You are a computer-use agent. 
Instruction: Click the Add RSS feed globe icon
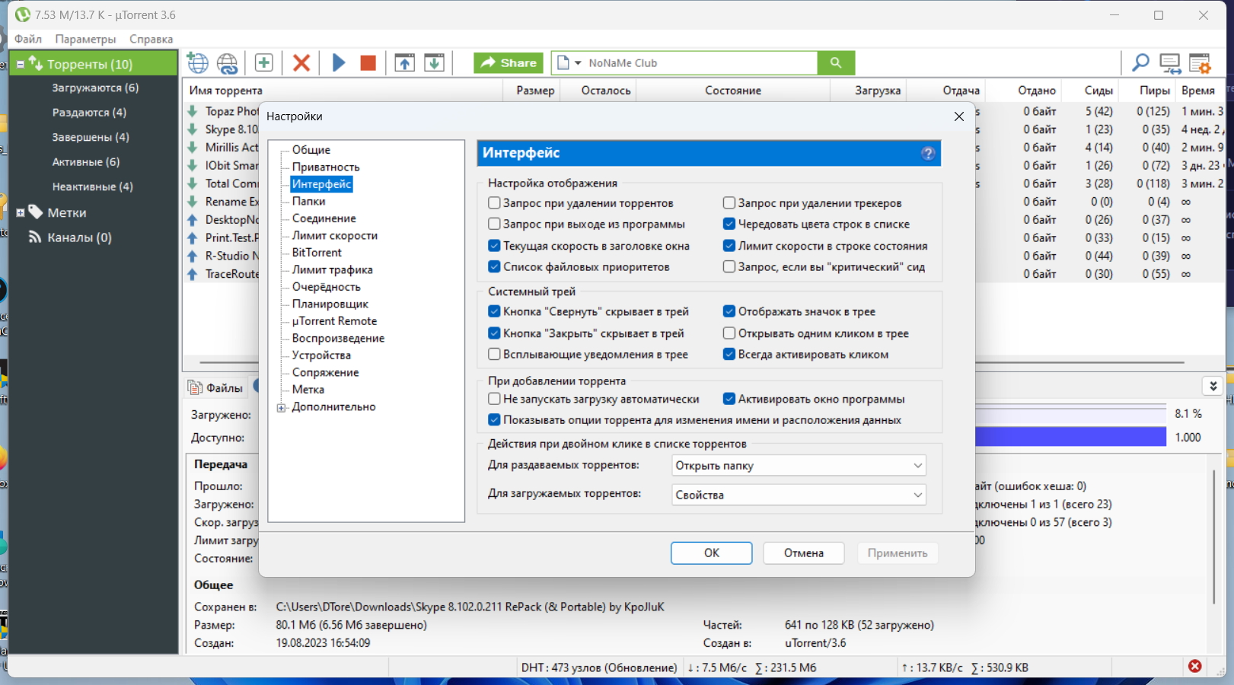[228, 63]
